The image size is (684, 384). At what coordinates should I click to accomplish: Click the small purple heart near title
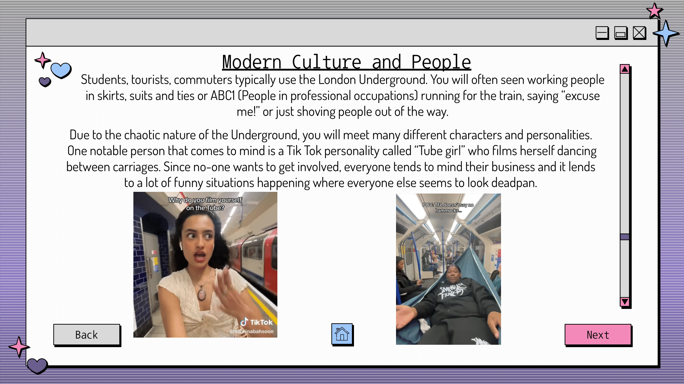pos(45,82)
